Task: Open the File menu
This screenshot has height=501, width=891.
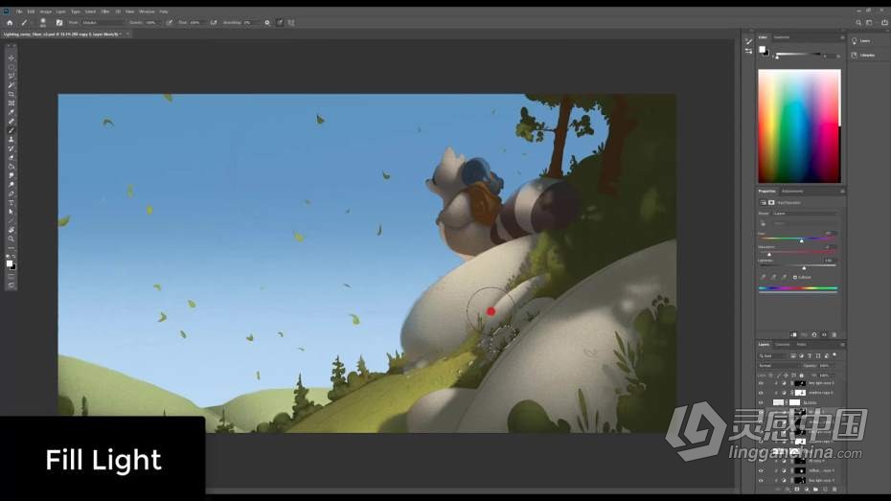Action: (19, 11)
